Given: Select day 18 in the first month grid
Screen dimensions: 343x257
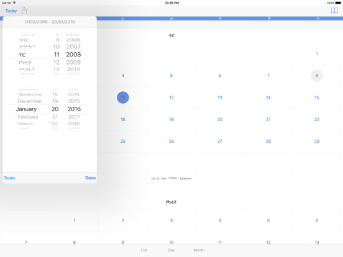Looking at the screenshot, I should click(x=123, y=119).
